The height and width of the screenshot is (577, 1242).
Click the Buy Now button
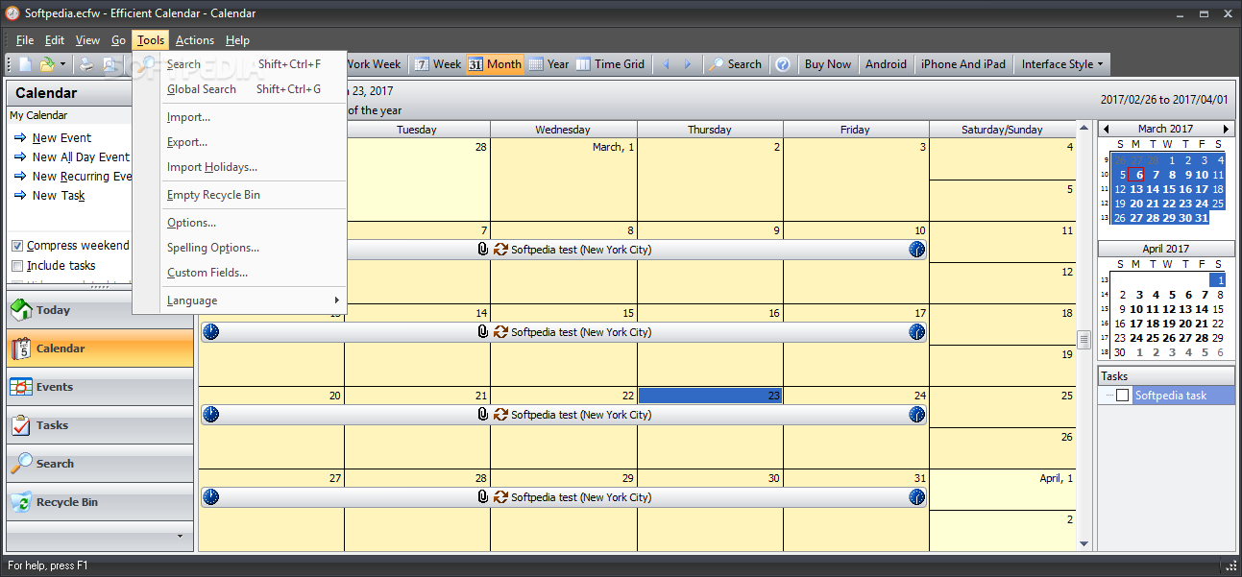(827, 64)
